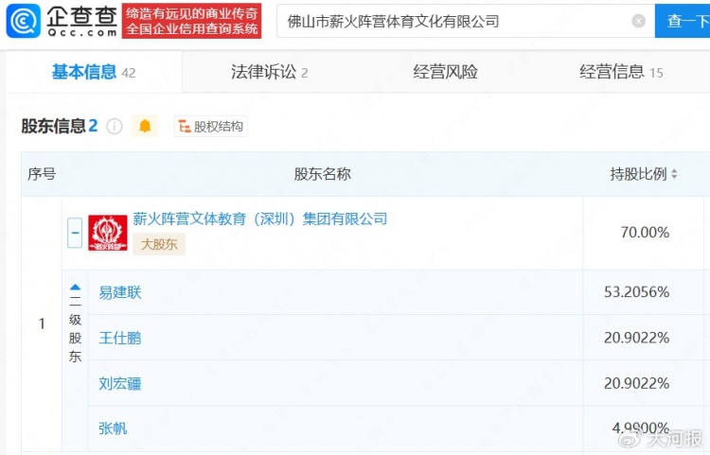The width and height of the screenshot is (710, 455).
Task: Click into the company search field
Action: pyautogui.click(x=454, y=21)
